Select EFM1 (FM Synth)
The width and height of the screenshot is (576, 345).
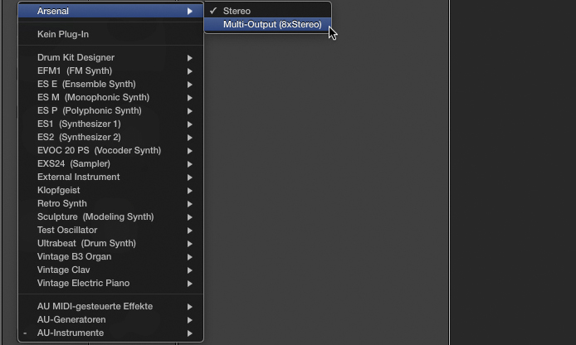110,70
